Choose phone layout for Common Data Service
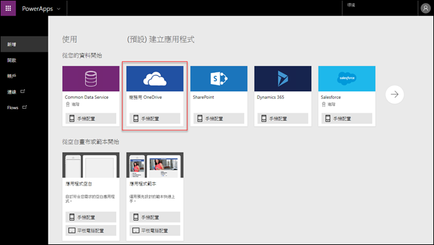This screenshot has width=434, height=245. [91, 118]
